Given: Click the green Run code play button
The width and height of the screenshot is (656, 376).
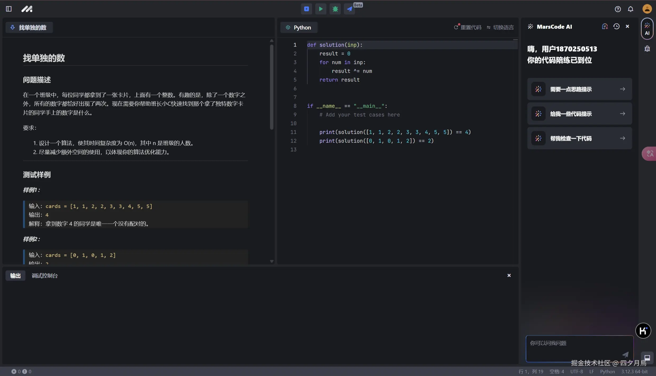Looking at the screenshot, I should pos(321,9).
